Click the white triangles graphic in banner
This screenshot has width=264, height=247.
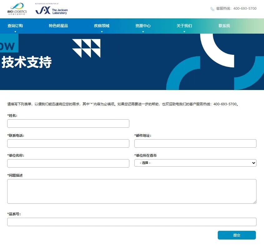[87, 48]
